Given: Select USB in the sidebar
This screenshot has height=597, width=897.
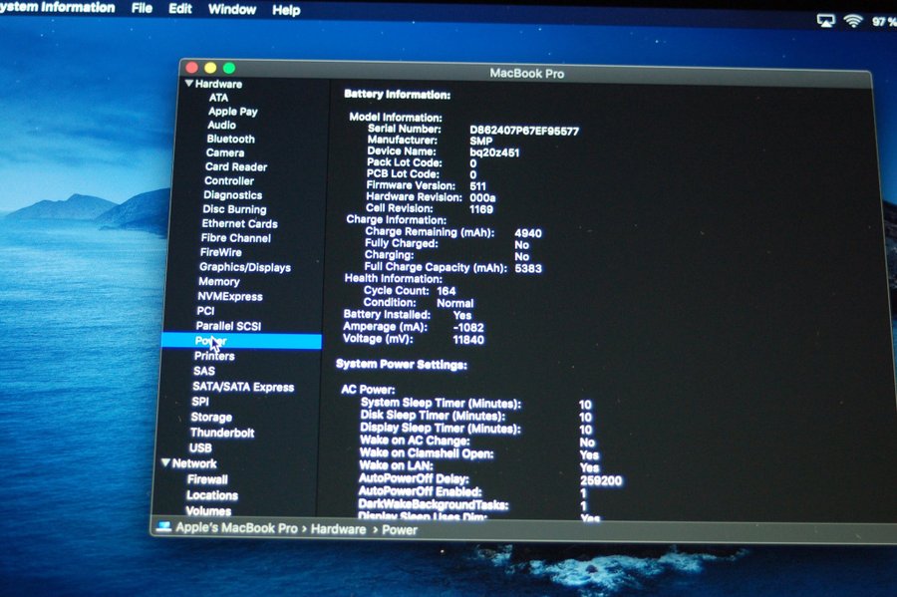Looking at the screenshot, I should [x=200, y=448].
